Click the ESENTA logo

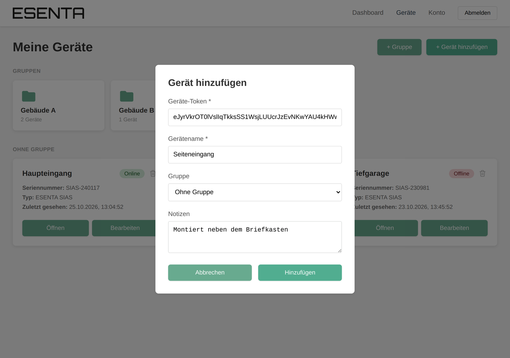48,13
